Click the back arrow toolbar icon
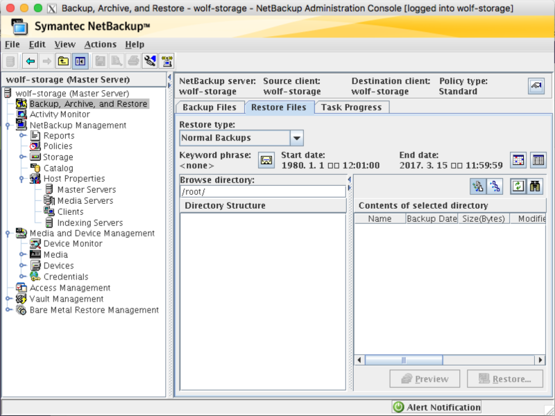 pyautogui.click(x=31, y=61)
